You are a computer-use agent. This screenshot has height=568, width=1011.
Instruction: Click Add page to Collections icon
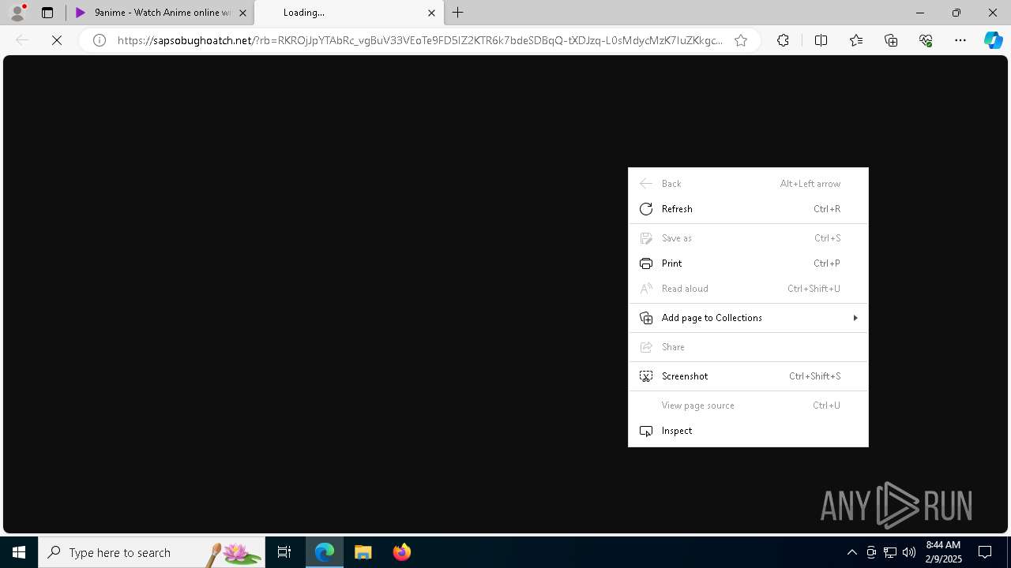[646, 318]
